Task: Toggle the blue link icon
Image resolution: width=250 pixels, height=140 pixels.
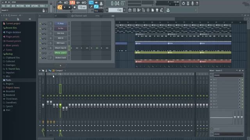Action: [96, 7]
